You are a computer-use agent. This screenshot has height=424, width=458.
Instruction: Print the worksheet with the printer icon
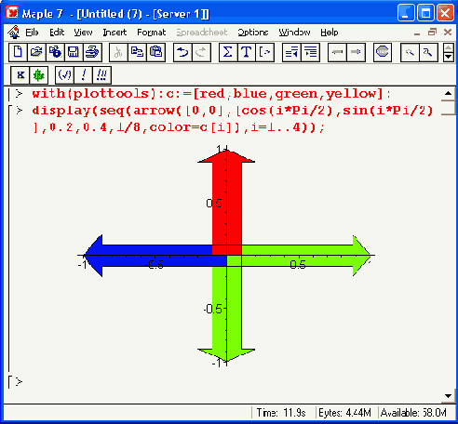pyautogui.click(x=92, y=52)
